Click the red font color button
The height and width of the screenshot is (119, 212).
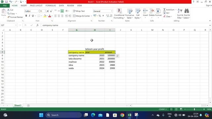[50, 16]
